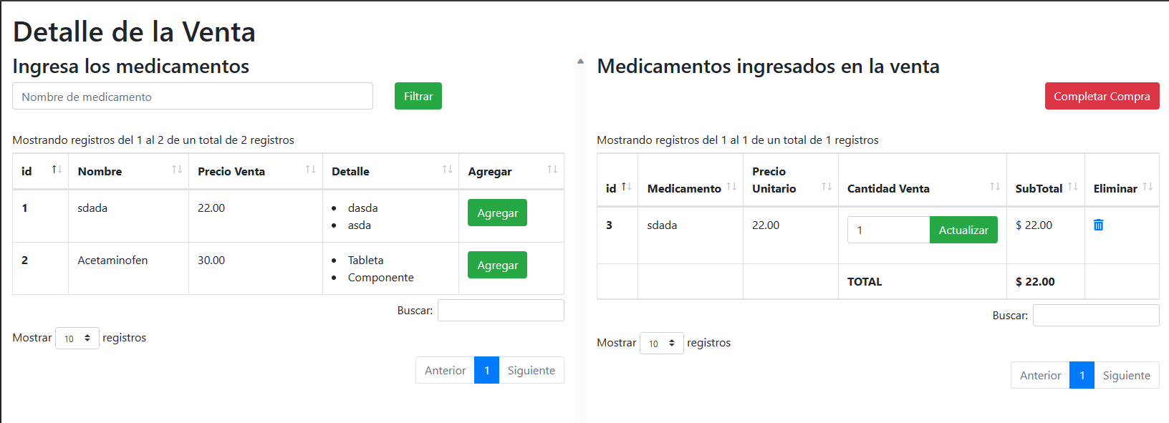1169x423 pixels.
Task: Sort by Cantidad Venta column arrows
Action: [995, 187]
